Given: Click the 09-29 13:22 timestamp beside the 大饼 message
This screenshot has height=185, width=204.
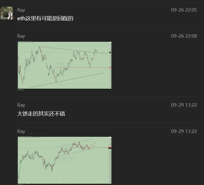Looking at the screenshot, I should tap(184, 105).
